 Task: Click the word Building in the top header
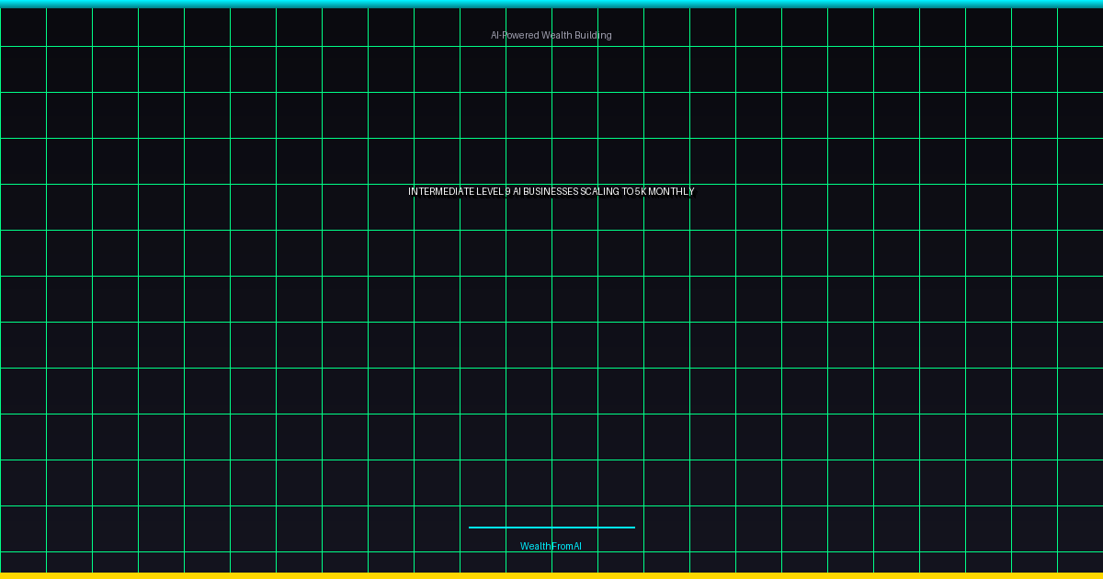tap(593, 35)
